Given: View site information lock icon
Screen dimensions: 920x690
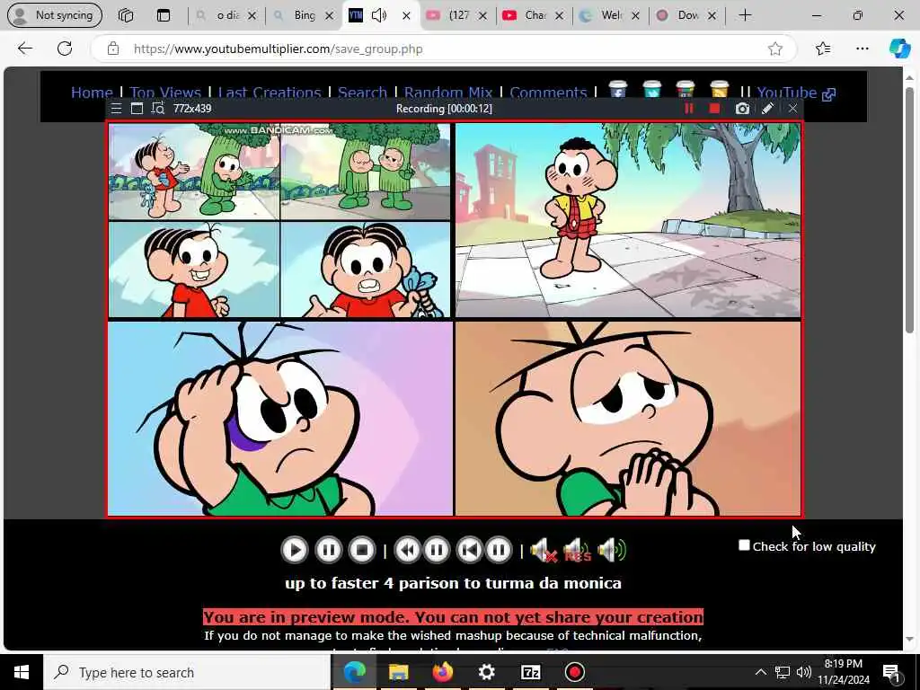Looking at the screenshot, I should tap(113, 49).
